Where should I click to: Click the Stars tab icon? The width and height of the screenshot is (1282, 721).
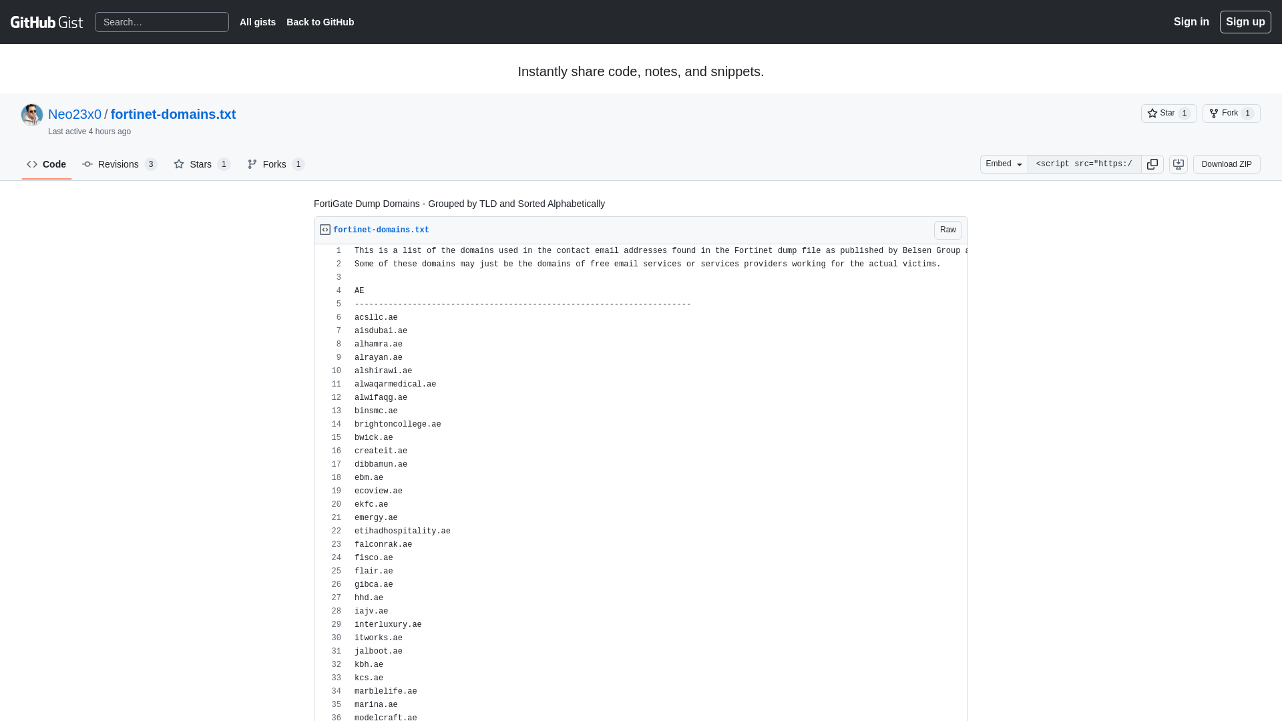[179, 164]
